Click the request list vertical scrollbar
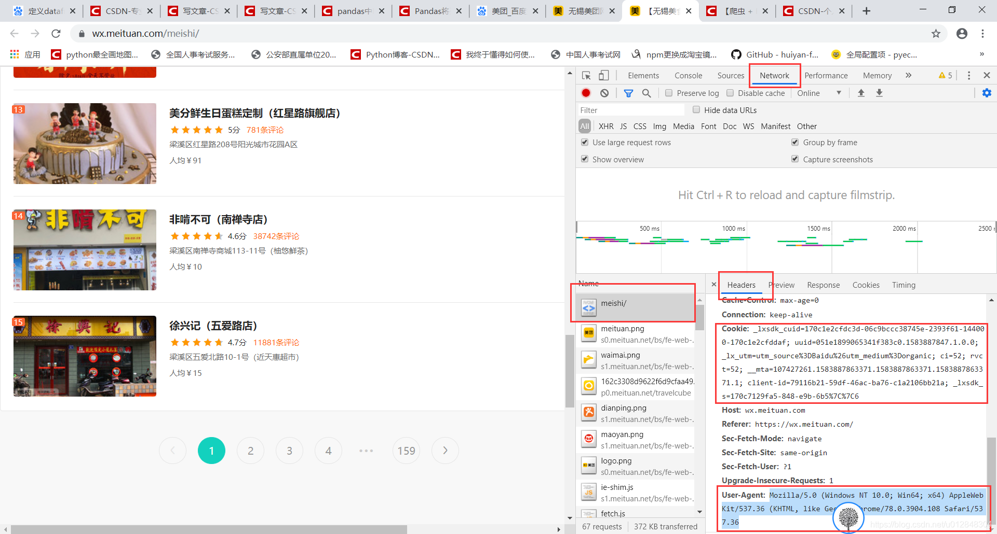Image resolution: width=997 pixels, height=534 pixels. [x=699, y=317]
